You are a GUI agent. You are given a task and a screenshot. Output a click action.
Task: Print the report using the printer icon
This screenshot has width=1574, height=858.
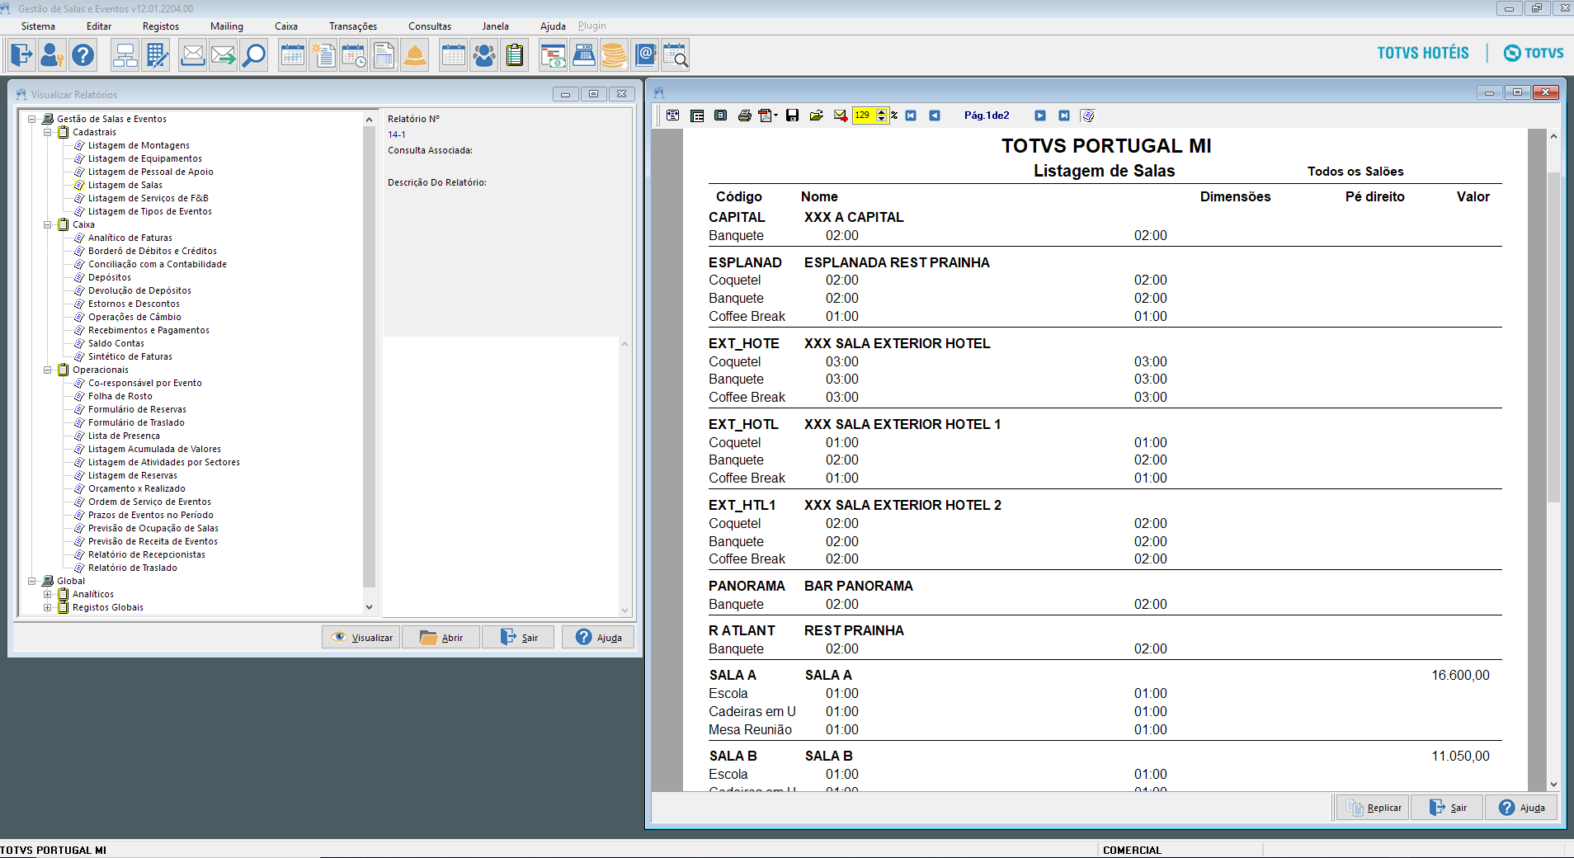[744, 115]
